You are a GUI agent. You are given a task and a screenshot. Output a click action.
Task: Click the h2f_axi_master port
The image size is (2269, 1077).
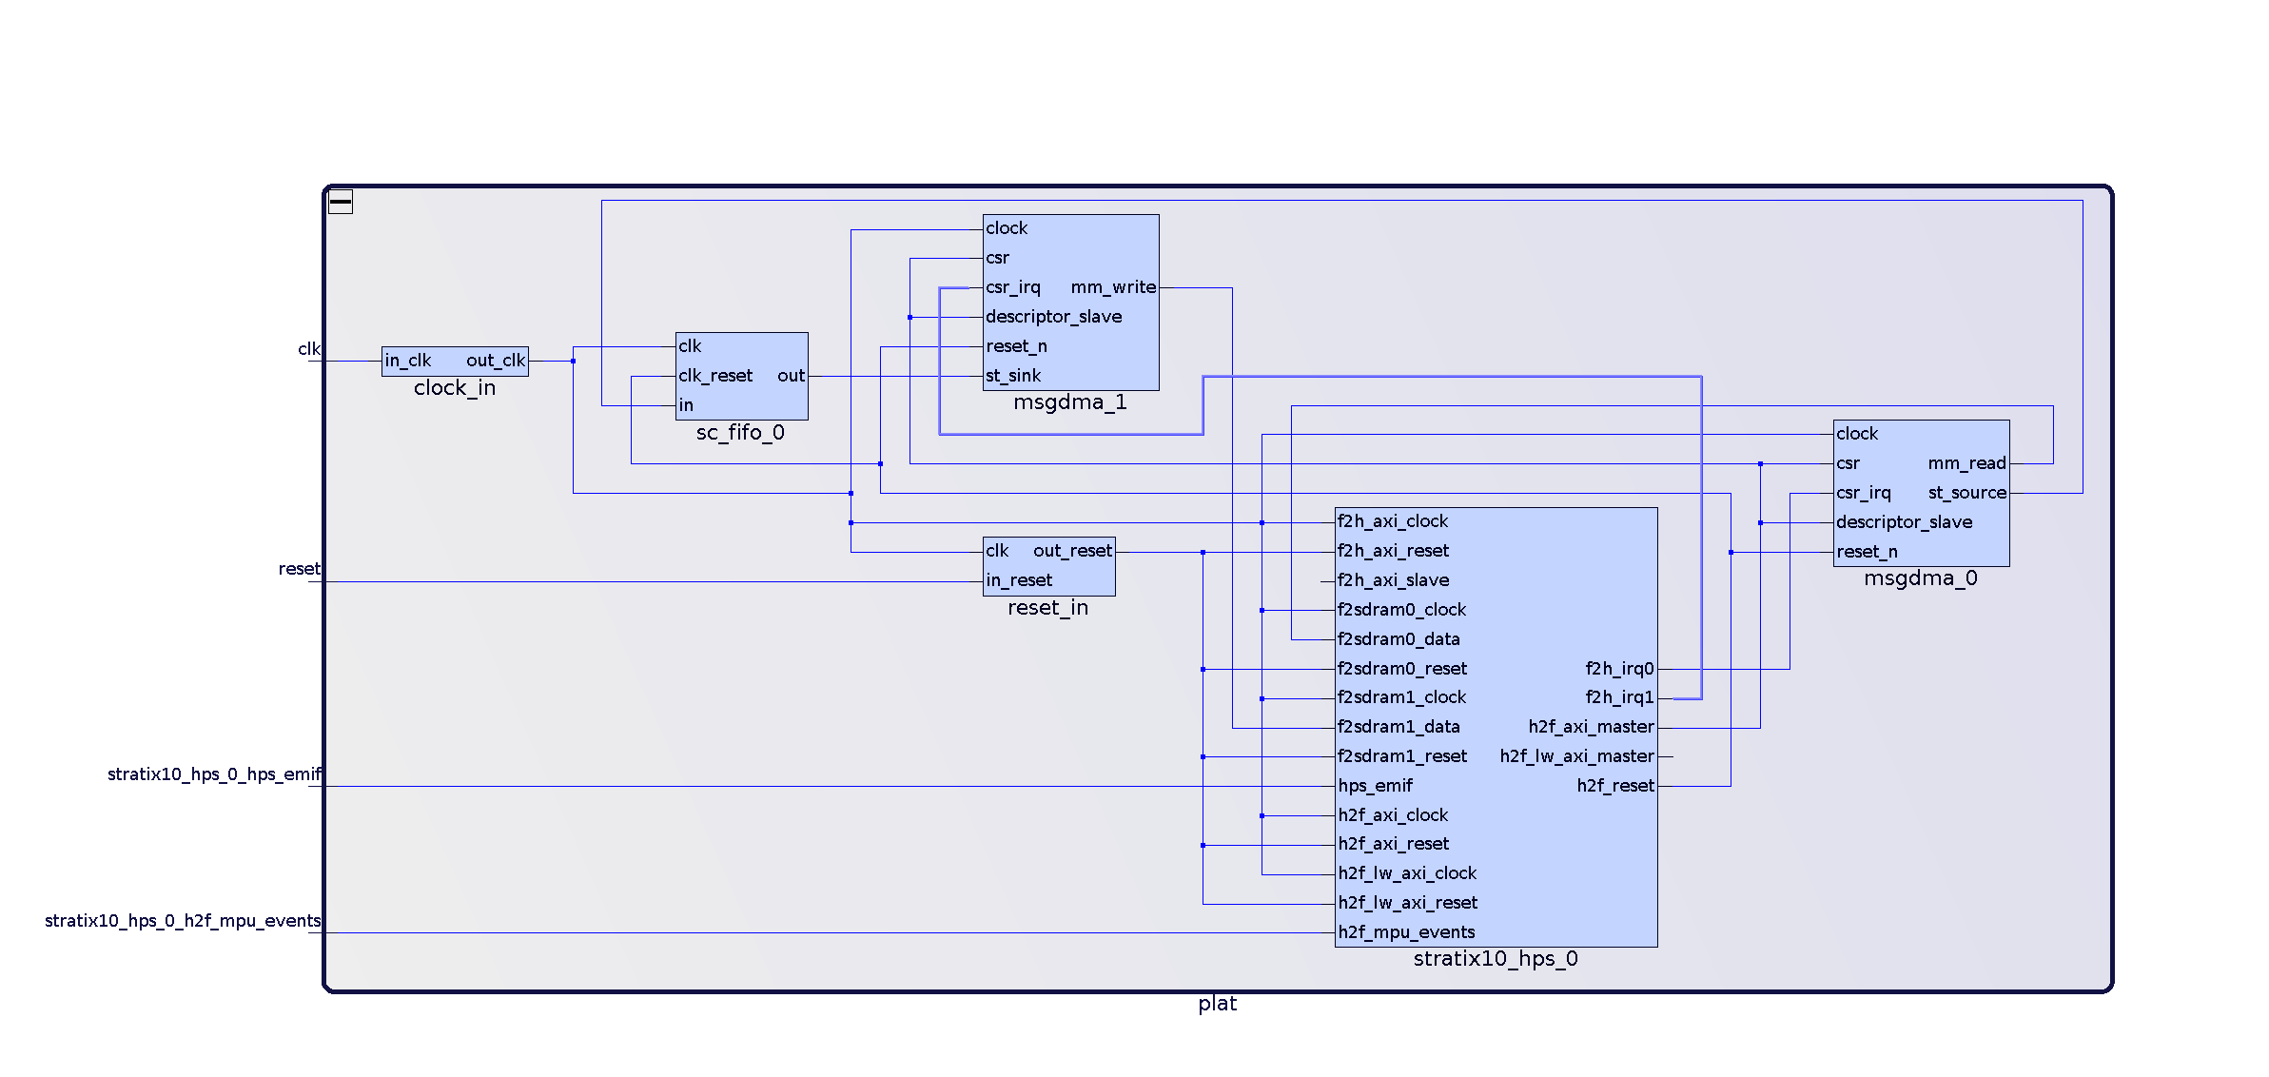[x=1592, y=727]
